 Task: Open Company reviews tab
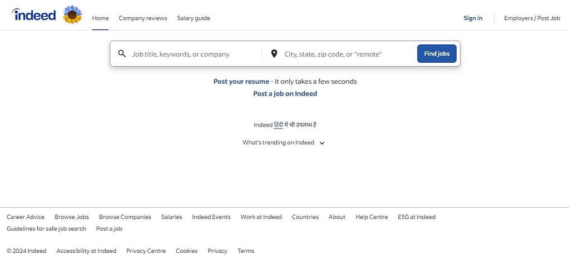pyautogui.click(x=142, y=18)
